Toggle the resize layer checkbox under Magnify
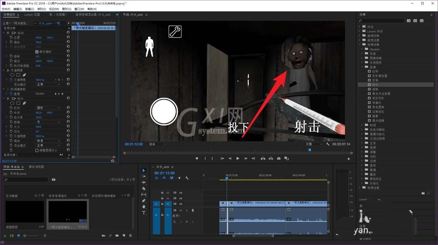This screenshot has height=245, width=438. pyautogui.click(x=37, y=150)
